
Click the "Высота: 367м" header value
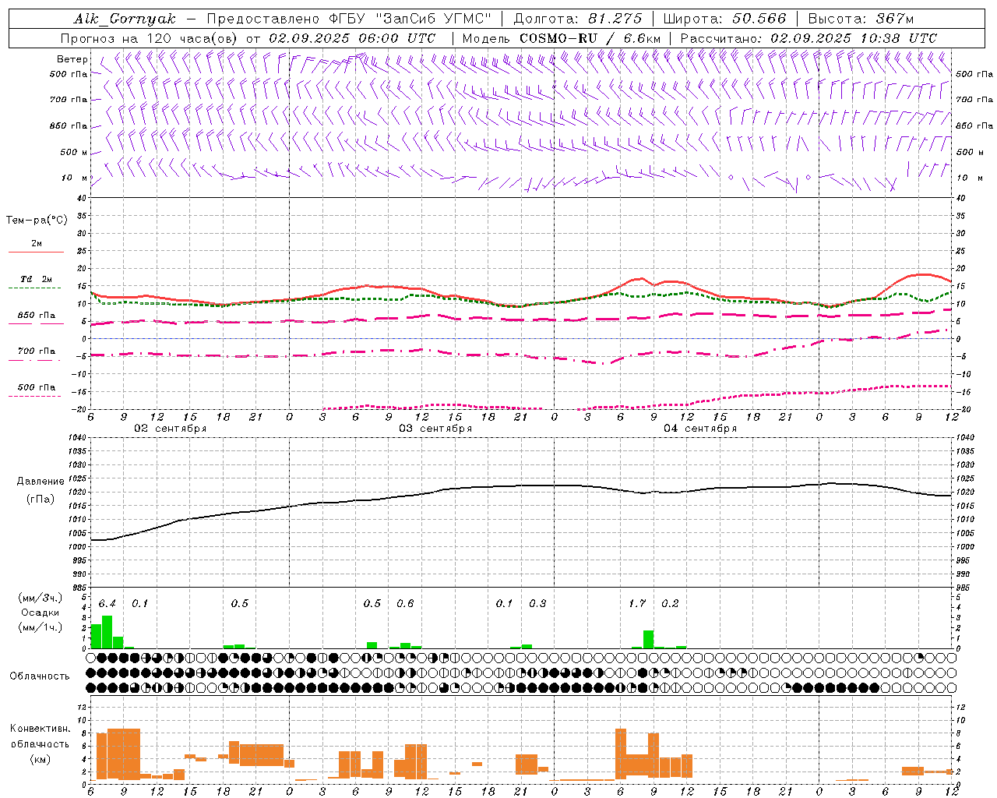[x=860, y=19]
